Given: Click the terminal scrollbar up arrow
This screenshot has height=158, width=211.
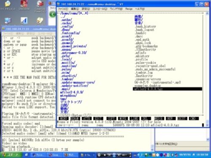Looking at the screenshot, I should point(207,13).
